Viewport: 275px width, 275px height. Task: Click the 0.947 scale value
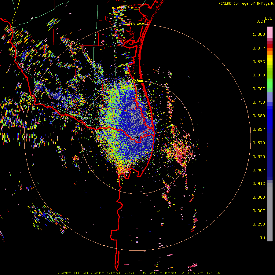[x=259, y=48]
